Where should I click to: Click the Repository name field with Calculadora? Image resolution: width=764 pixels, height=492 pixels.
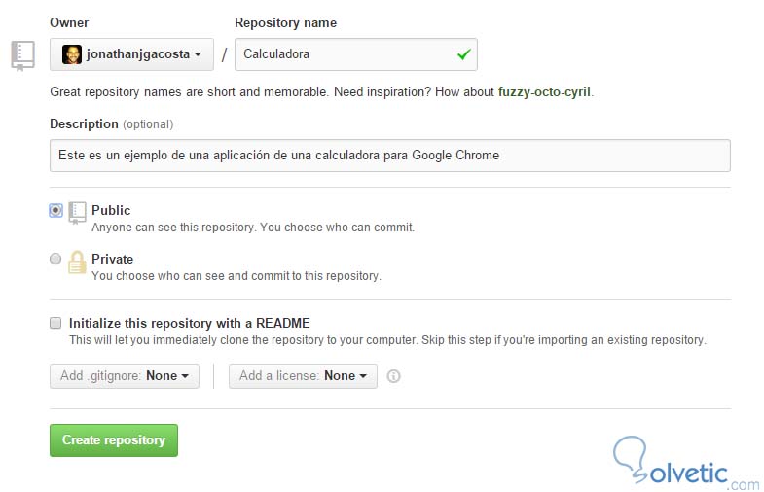click(346, 54)
